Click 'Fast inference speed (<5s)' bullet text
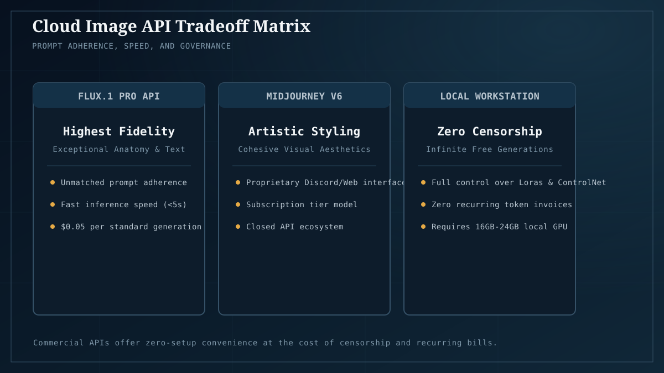 (x=124, y=204)
